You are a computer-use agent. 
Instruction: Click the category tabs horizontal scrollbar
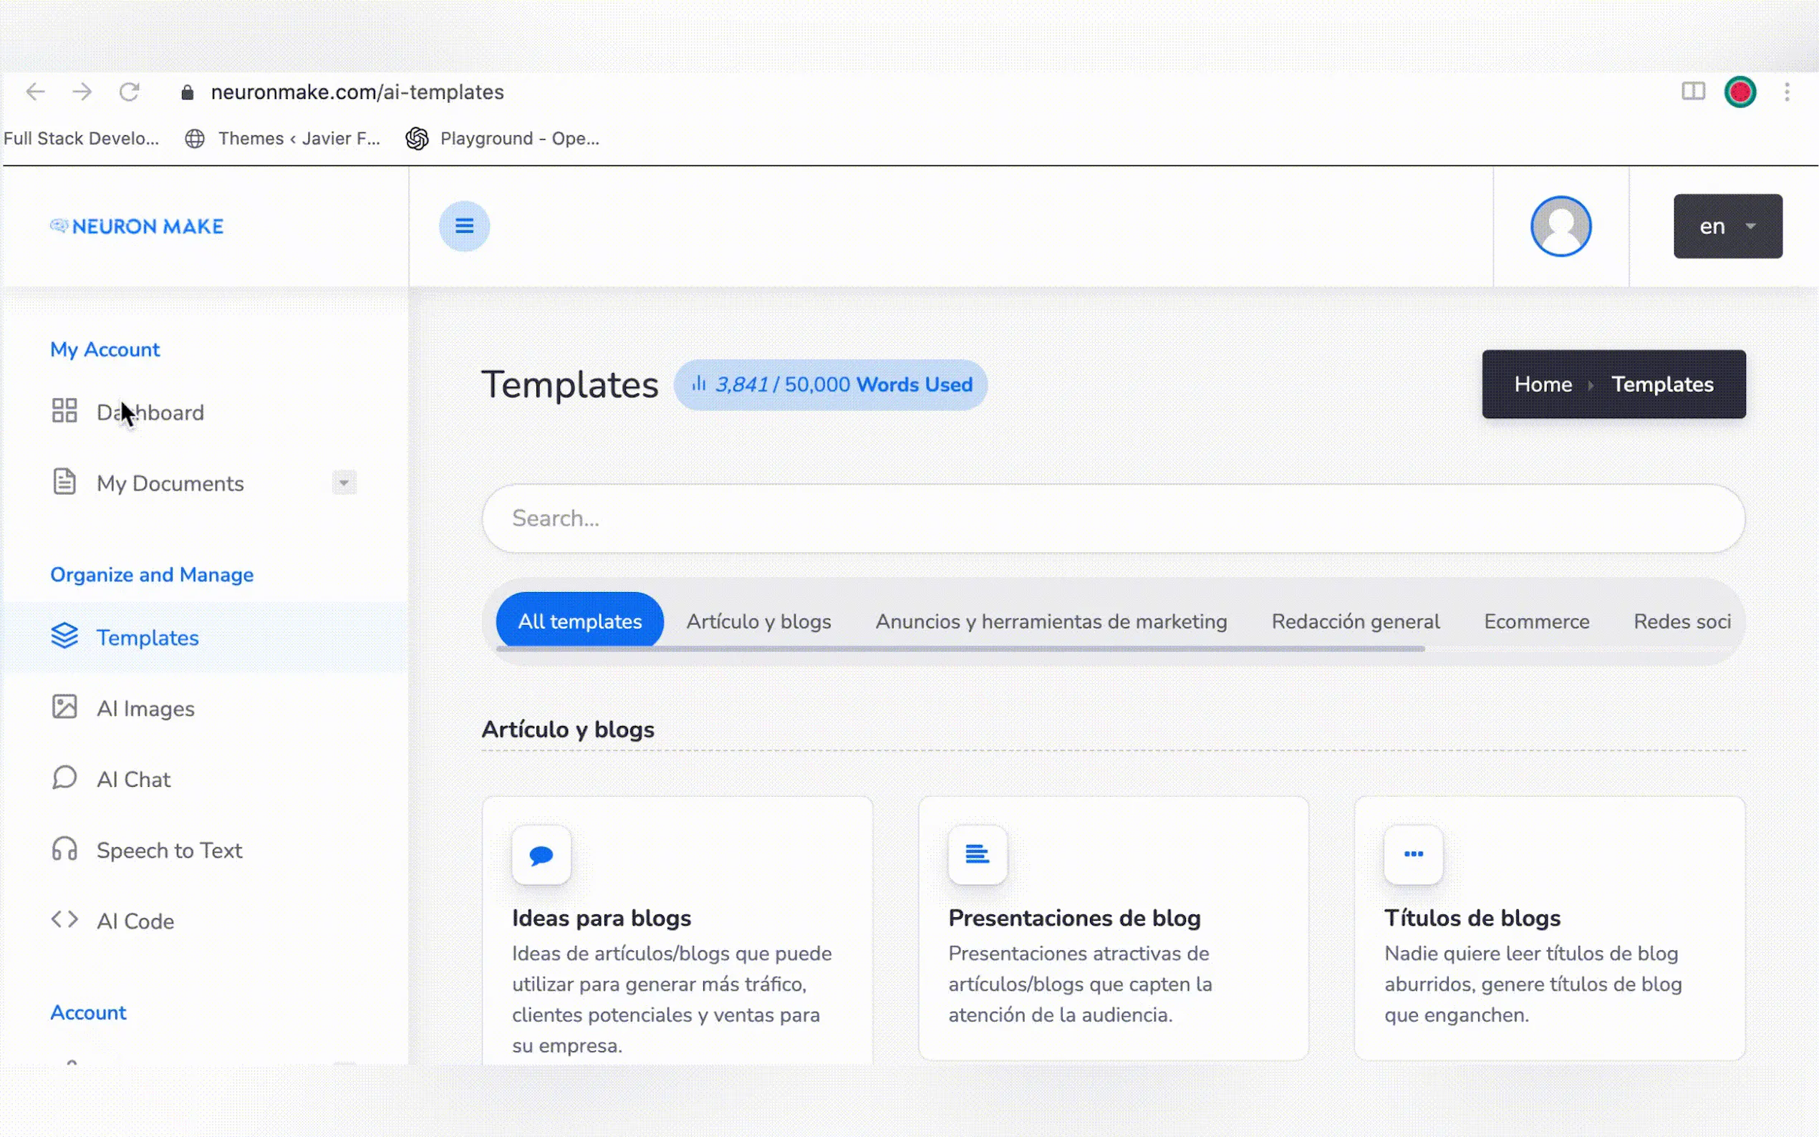point(960,648)
